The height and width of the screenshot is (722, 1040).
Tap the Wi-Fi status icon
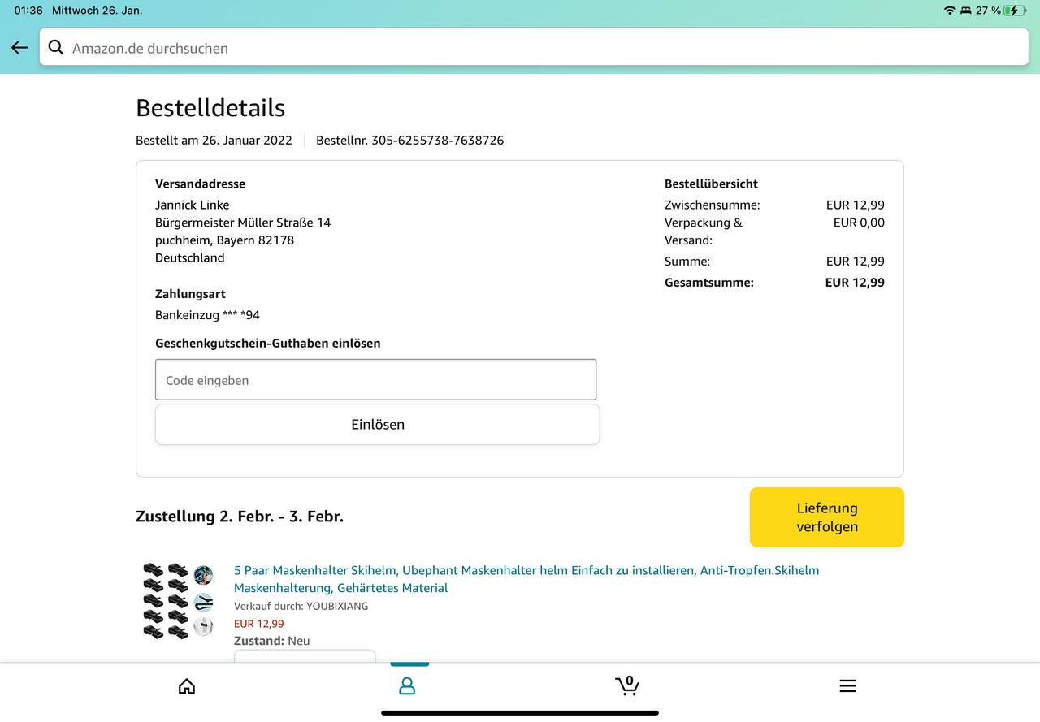(x=949, y=11)
